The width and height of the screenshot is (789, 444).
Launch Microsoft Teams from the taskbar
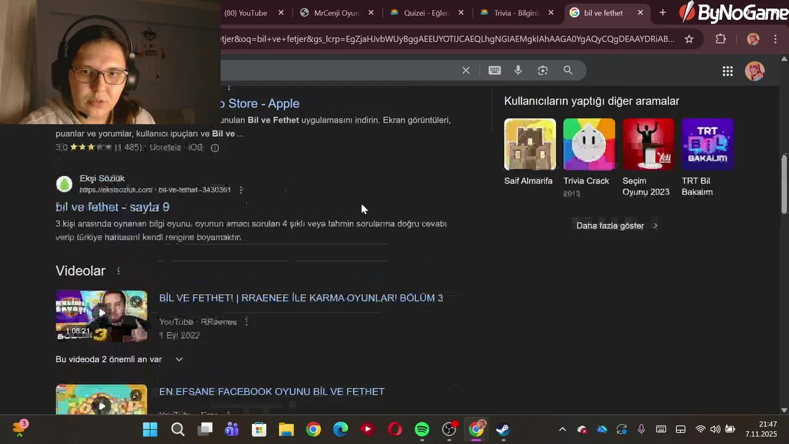pos(232,429)
